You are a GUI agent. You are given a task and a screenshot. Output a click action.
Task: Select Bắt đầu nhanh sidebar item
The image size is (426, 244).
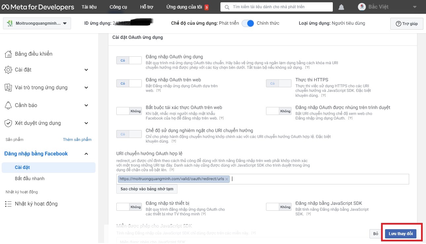click(x=30, y=178)
